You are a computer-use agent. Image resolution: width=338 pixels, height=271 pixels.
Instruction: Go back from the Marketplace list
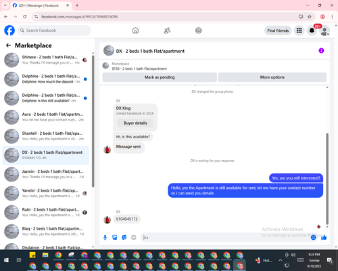tap(8, 45)
